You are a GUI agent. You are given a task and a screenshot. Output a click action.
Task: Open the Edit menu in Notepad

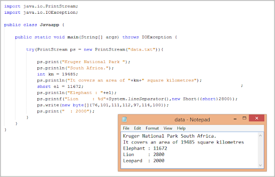tap(137, 128)
